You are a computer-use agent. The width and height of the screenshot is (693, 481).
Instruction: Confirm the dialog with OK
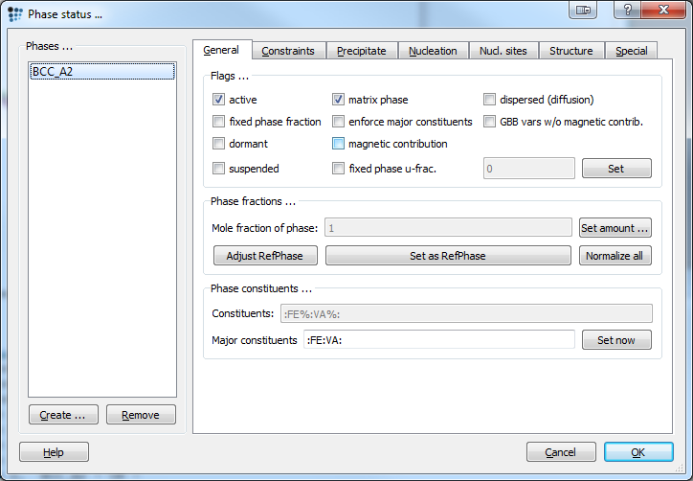[x=638, y=452]
